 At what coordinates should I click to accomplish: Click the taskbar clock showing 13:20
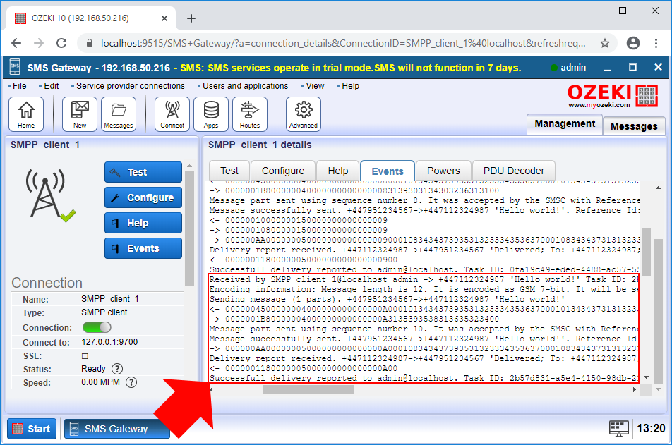coord(651,428)
